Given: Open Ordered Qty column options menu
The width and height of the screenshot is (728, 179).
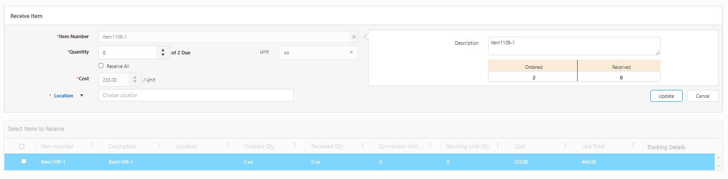Looking at the screenshot, I should 295,146.
